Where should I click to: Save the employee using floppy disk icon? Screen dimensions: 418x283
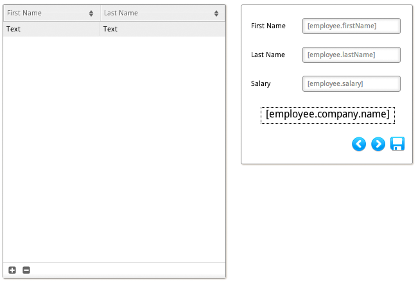click(397, 144)
